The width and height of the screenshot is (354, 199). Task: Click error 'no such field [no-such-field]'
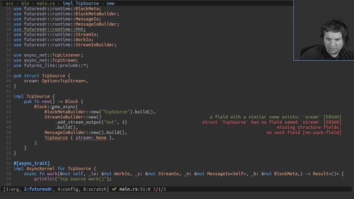pos(304,133)
